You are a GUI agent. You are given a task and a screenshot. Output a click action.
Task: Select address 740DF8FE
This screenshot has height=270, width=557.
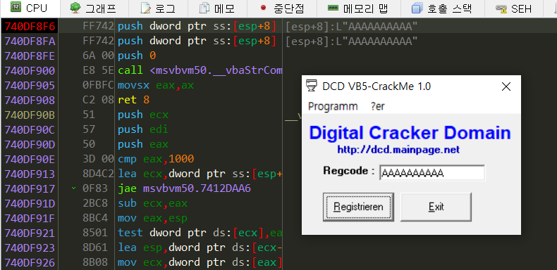30,56
